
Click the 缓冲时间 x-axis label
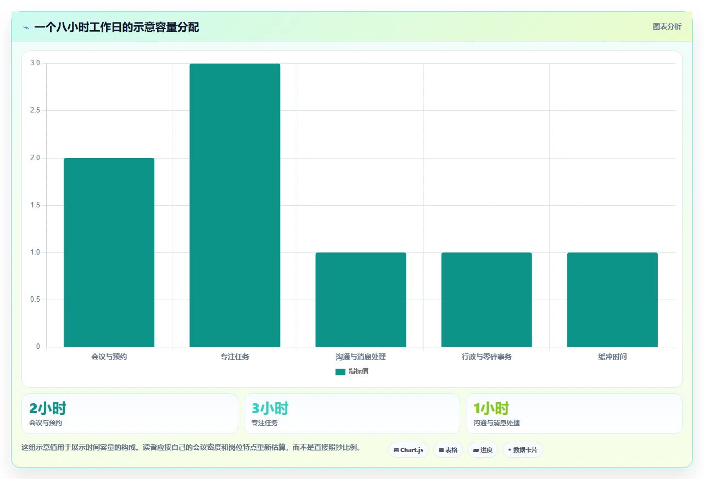(x=612, y=357)
